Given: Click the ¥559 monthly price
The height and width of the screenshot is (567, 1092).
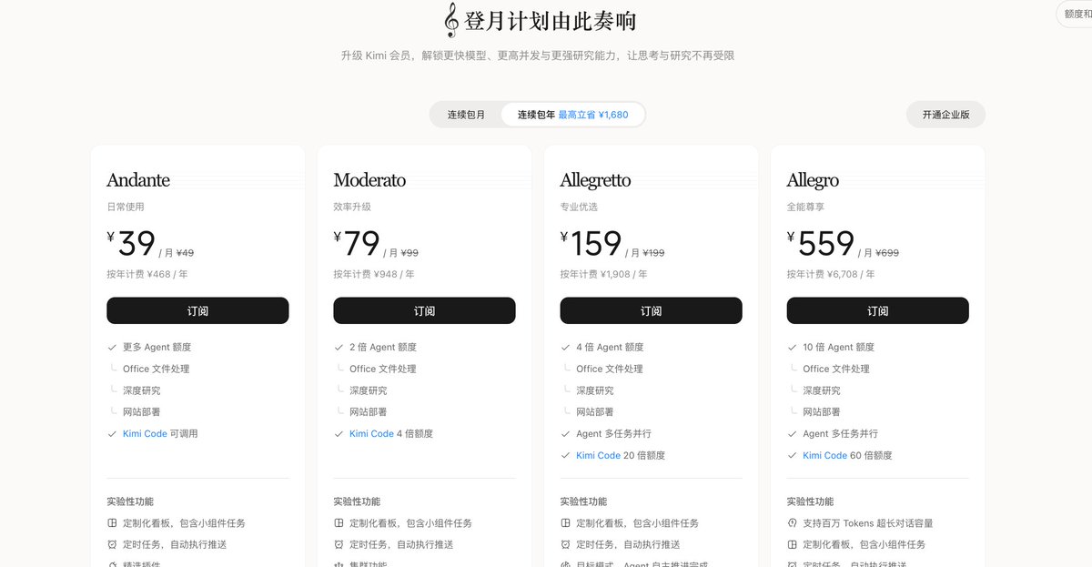Looking at the screenshot, I should coord(821,244).
